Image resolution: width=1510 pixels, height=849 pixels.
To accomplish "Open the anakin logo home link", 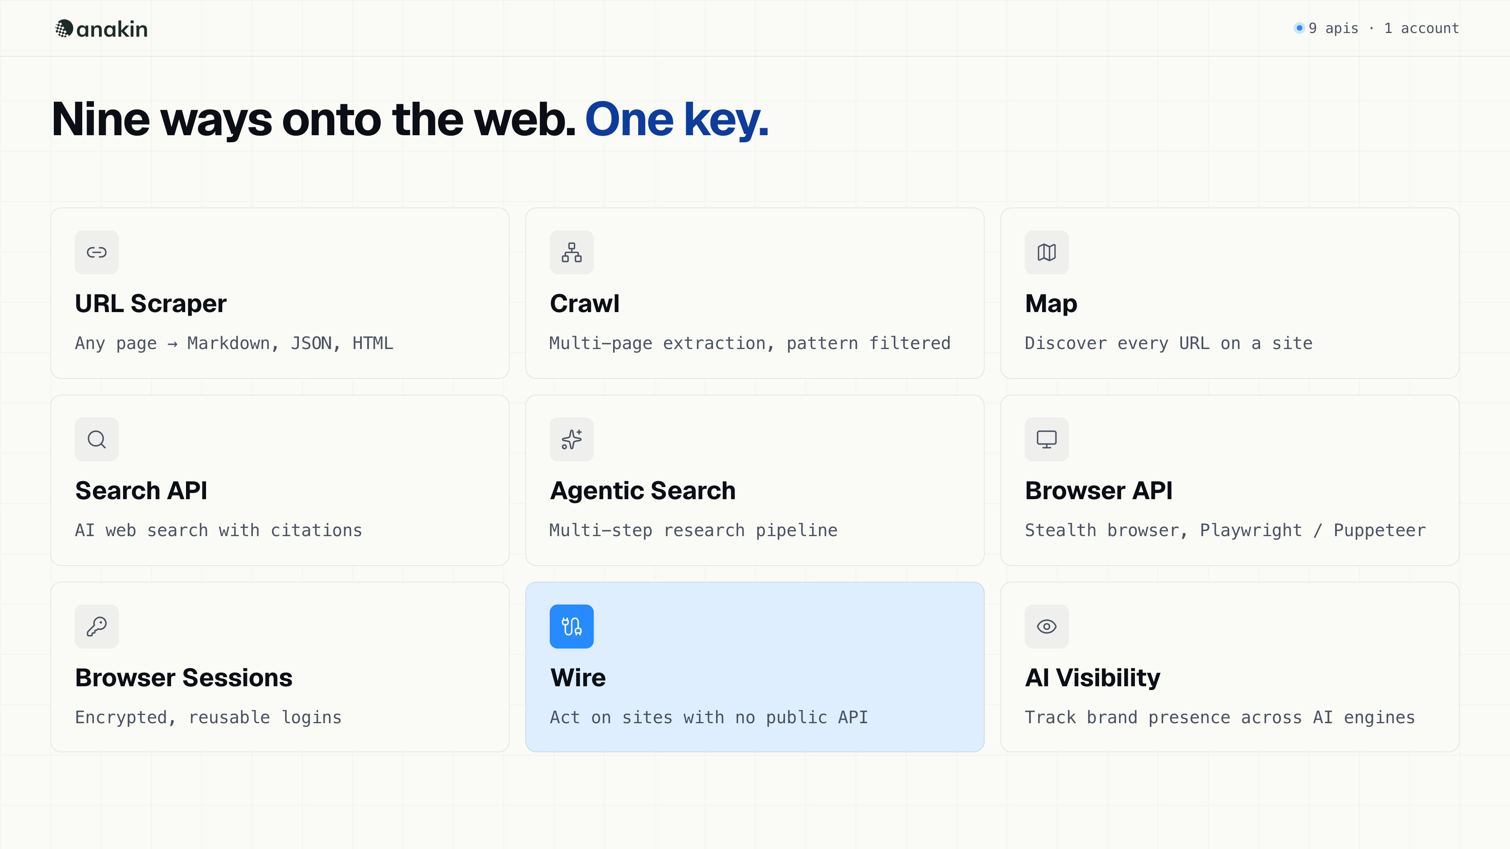I will point(101,29).
